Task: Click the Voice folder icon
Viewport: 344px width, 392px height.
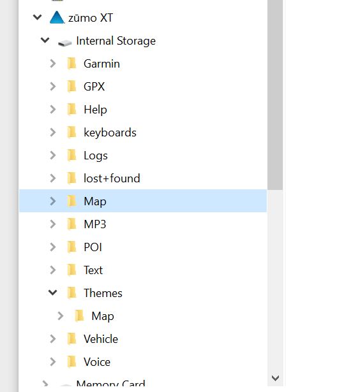Action: pos(72,362)
